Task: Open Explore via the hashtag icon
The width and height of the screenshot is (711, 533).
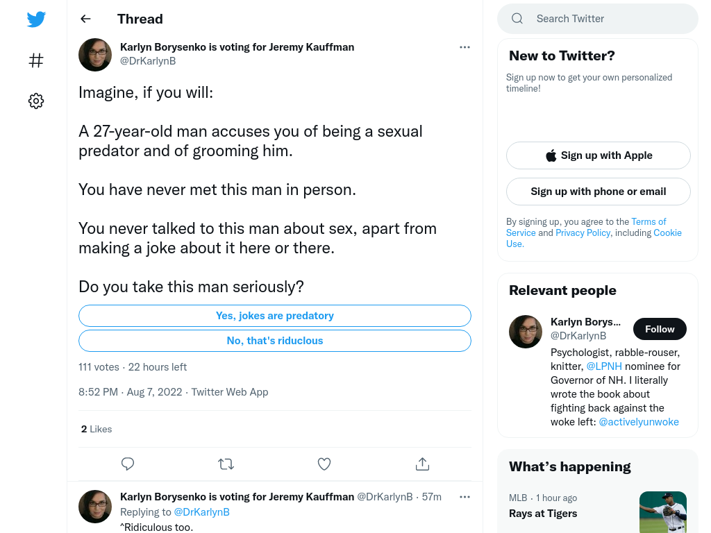Action: point(36,60)
